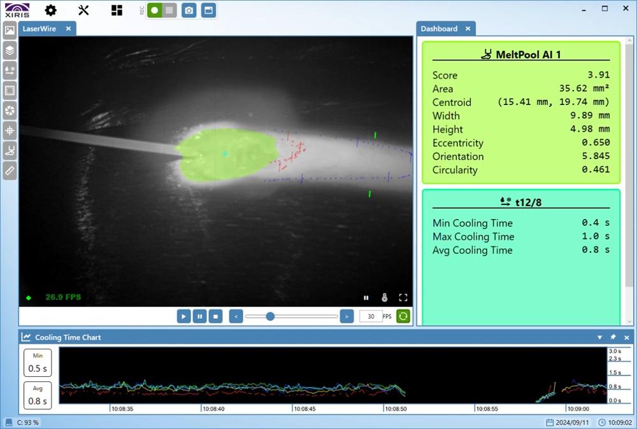Toggle fullscreen on the video view
637x429 pixels.
pyautogui.click(x=403, y=297)
